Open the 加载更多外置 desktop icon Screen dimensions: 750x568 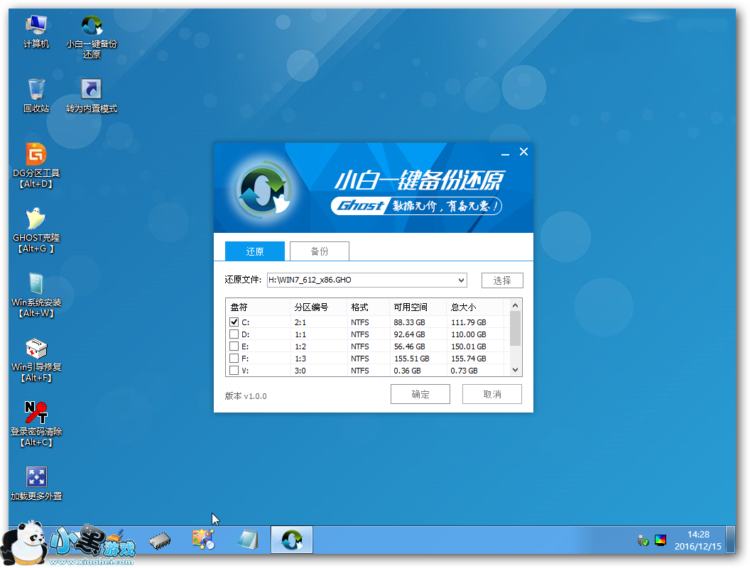tap(36, 478)
